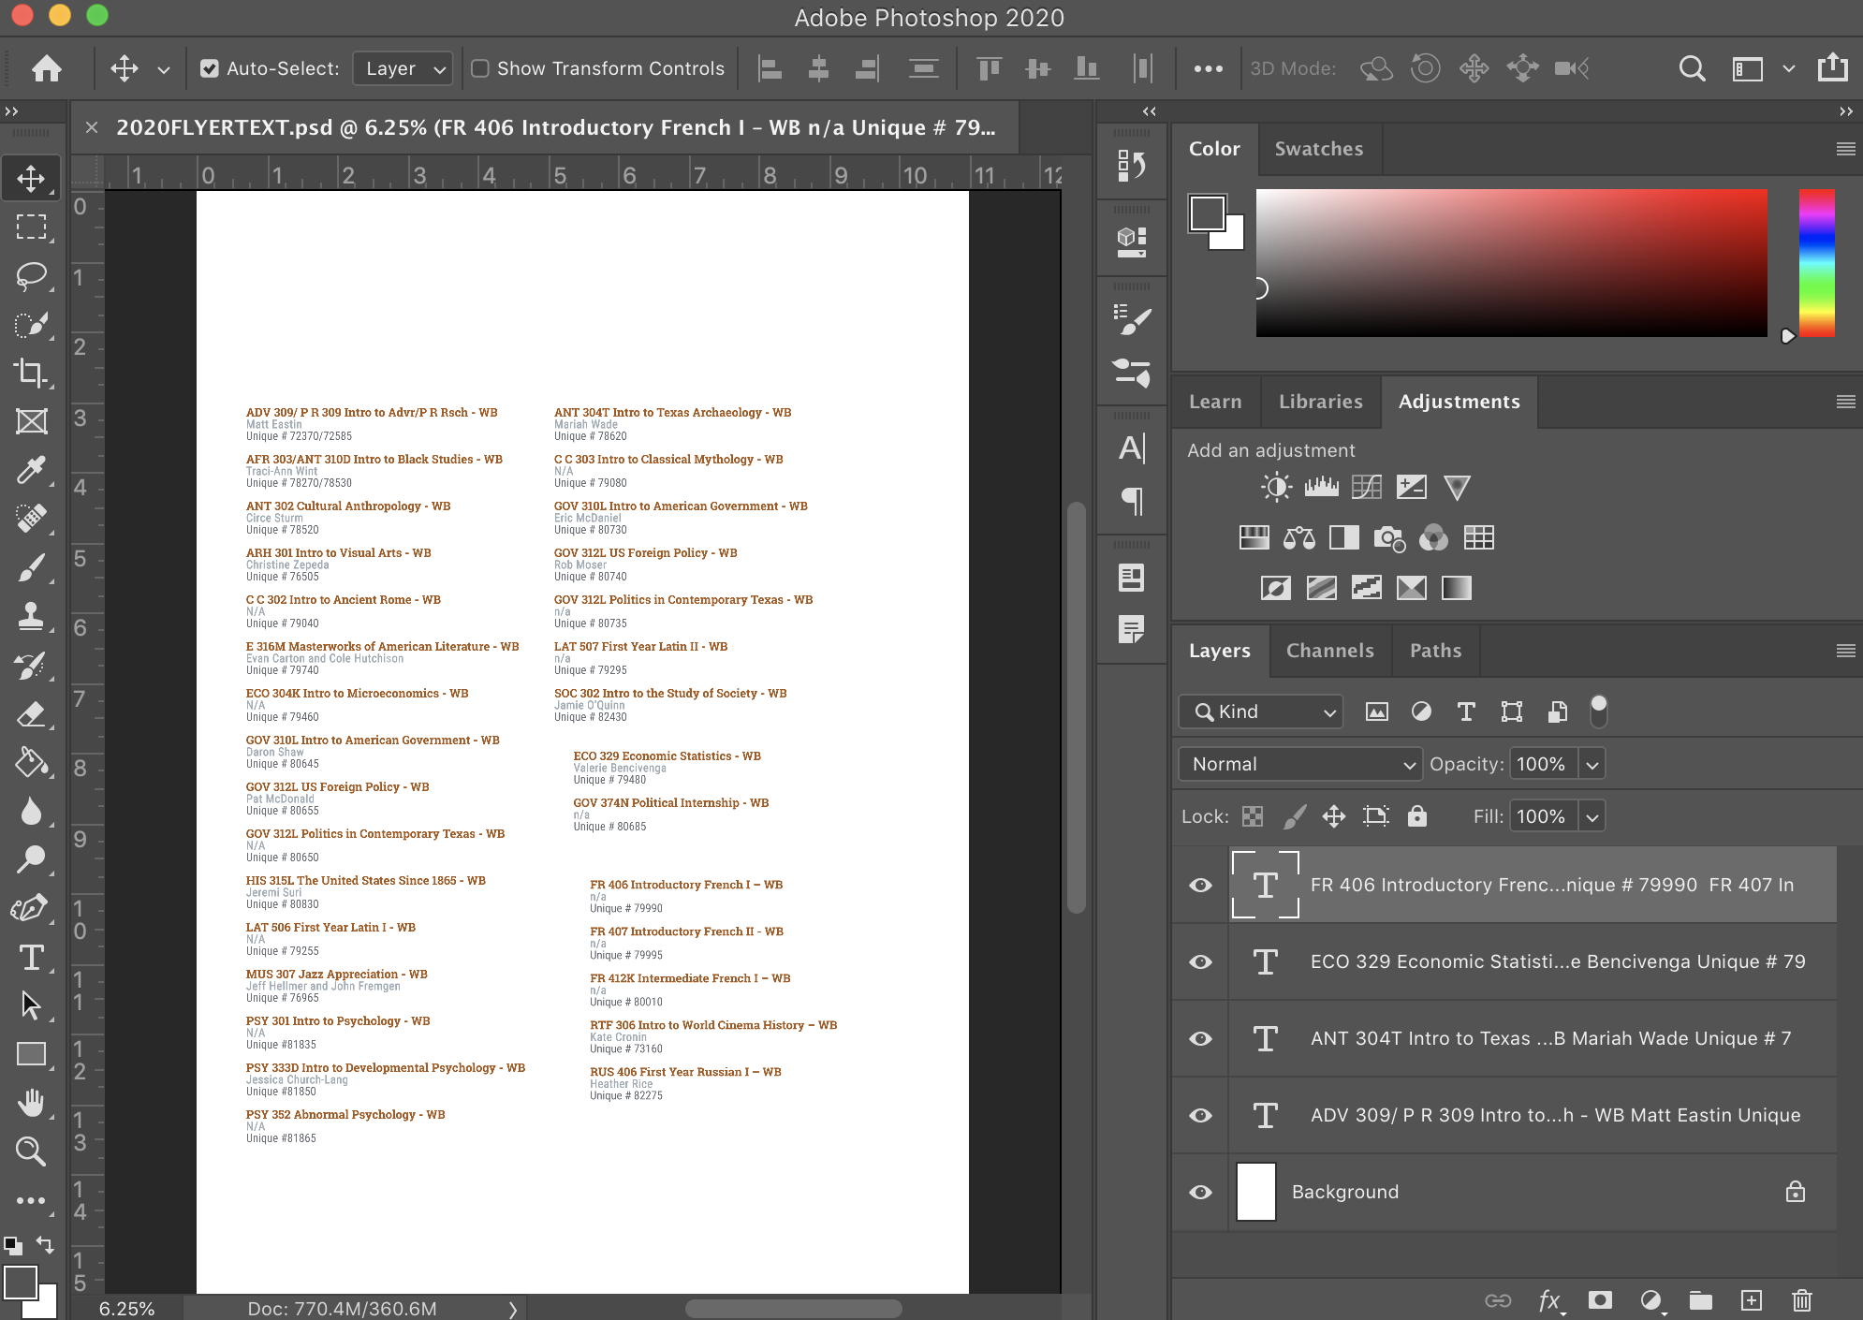This screenshot has height=1320, width=1863.
Task: Expand the Opacity value dropdown arrow
Action: coord(1592,764)
